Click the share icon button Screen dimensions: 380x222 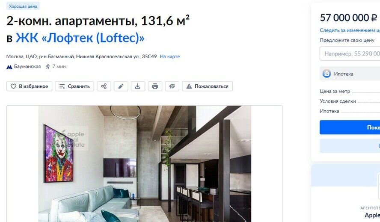coord(104,86)
